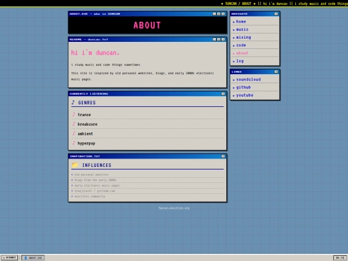
Task: Click the 'ninajirachi / girledm.com' row
Action: pos(148,191)
